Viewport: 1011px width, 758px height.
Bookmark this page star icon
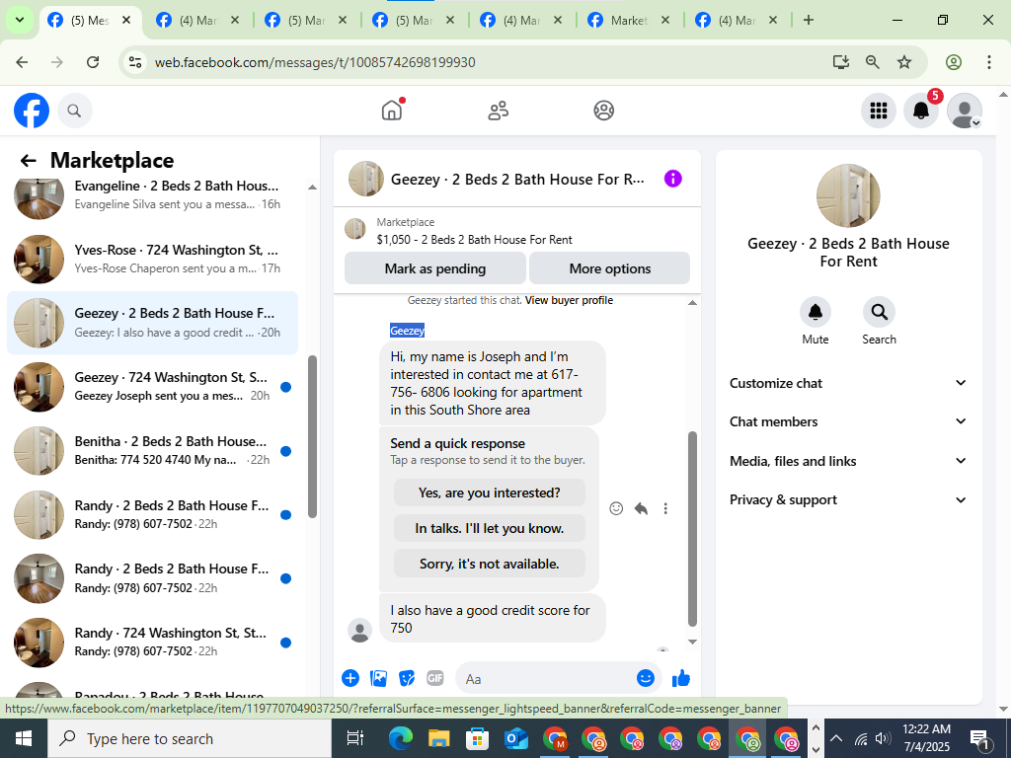pos(904,62)
